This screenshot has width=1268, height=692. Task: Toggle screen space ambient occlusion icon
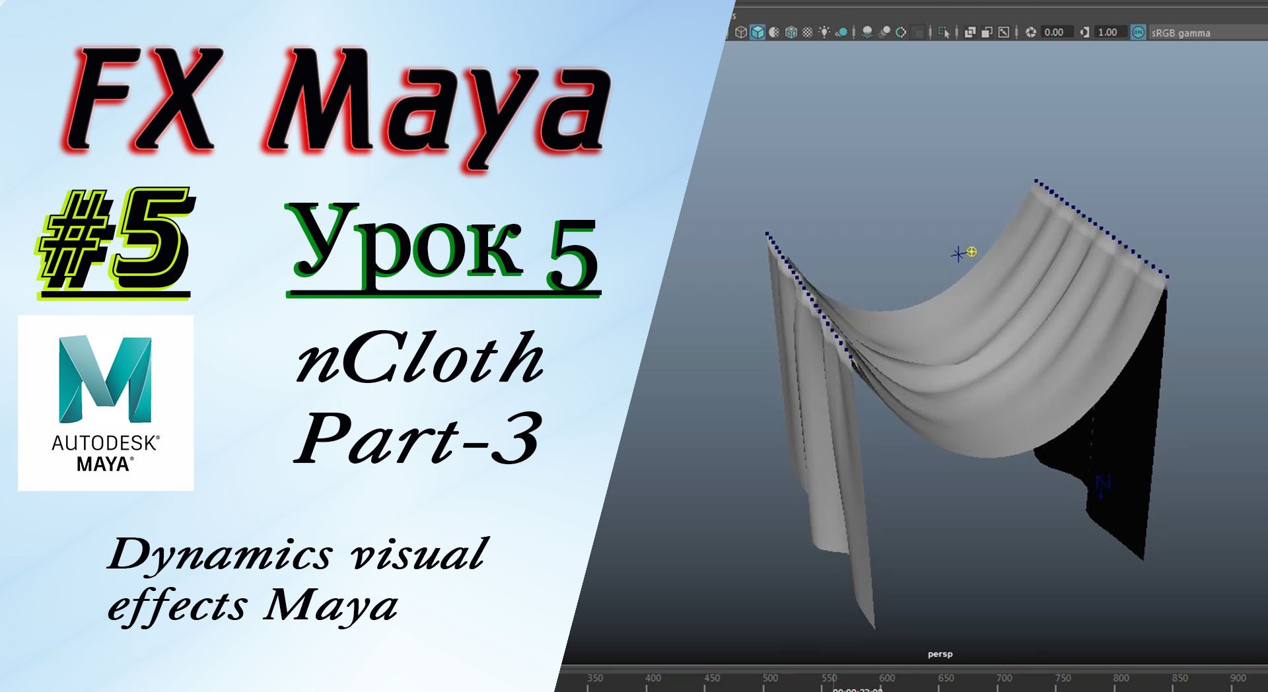868,32
